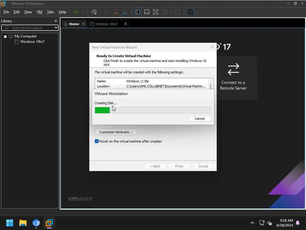Image resolution: width=306 pixels, height=230 pixels.
Task: Open the Tabs menu
Action: 50,12
